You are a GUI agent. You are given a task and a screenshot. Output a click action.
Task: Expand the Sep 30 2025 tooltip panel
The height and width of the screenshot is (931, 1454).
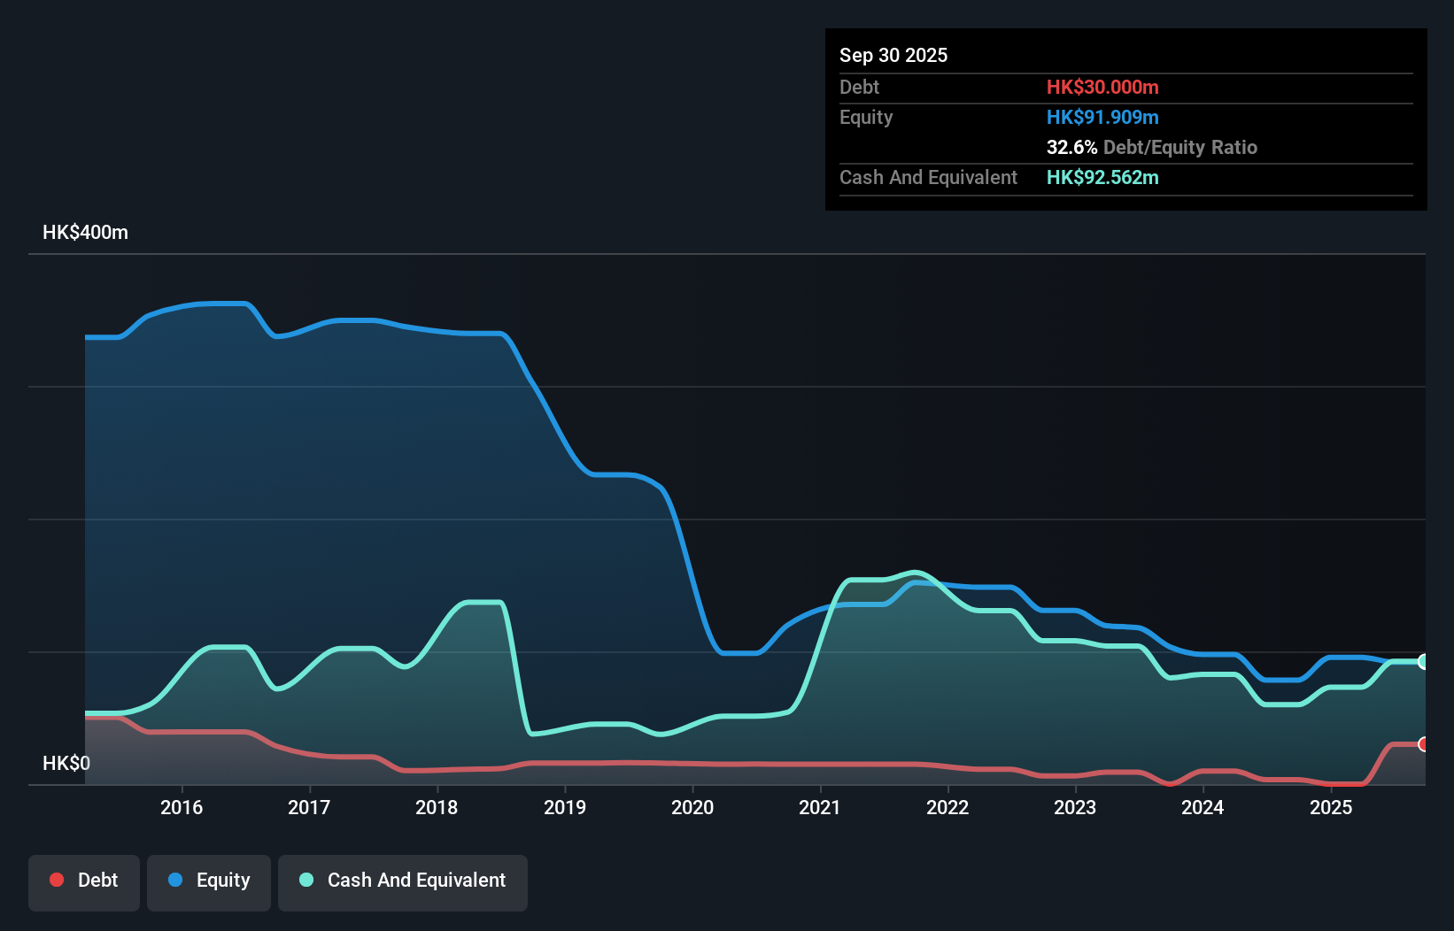[893, 55]
